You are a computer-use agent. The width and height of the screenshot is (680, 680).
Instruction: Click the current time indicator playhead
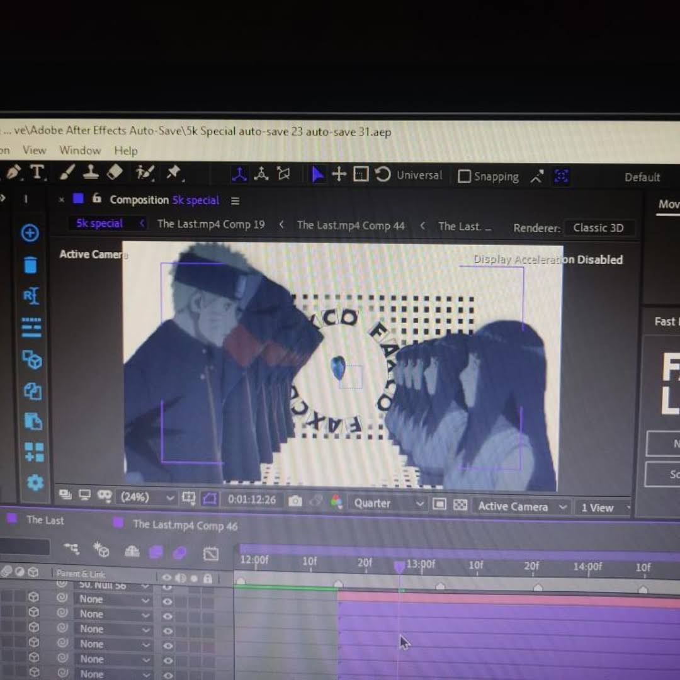(x=399, y=567)
